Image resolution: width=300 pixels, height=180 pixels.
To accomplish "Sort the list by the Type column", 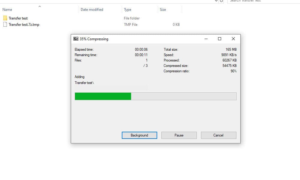I will (127, 10).
